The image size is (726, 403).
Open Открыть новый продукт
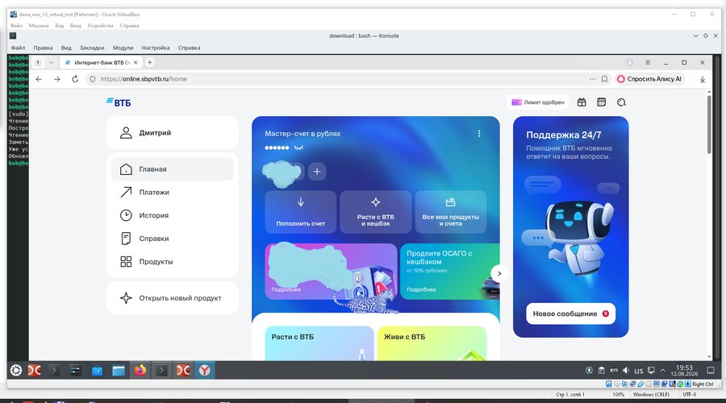coord(173,298)
